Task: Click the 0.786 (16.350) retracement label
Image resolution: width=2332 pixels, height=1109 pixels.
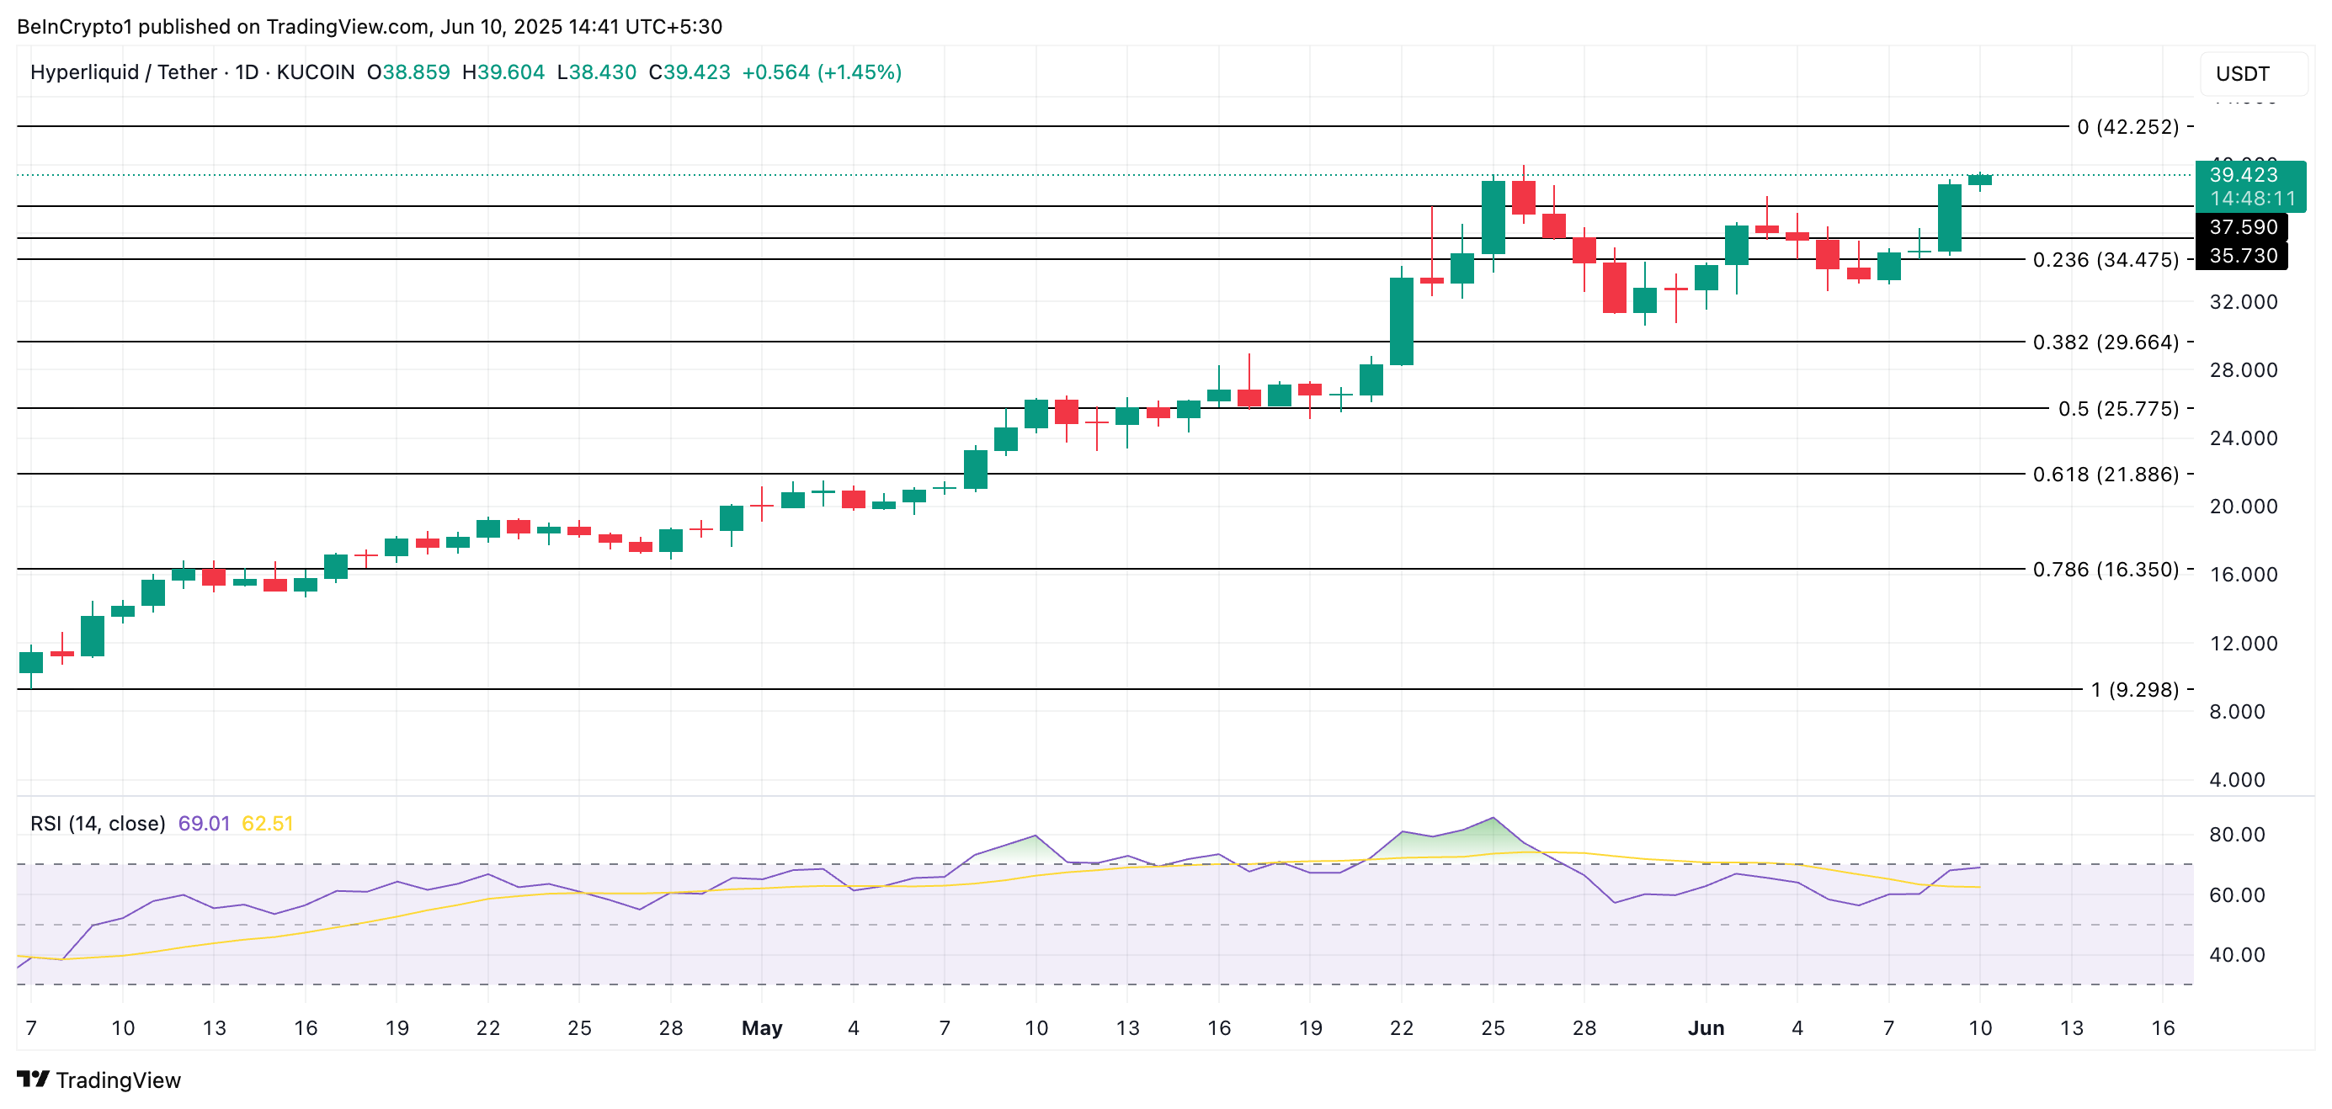Action: point(2106,569)
